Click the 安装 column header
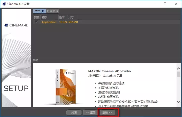 coord(37,17)
